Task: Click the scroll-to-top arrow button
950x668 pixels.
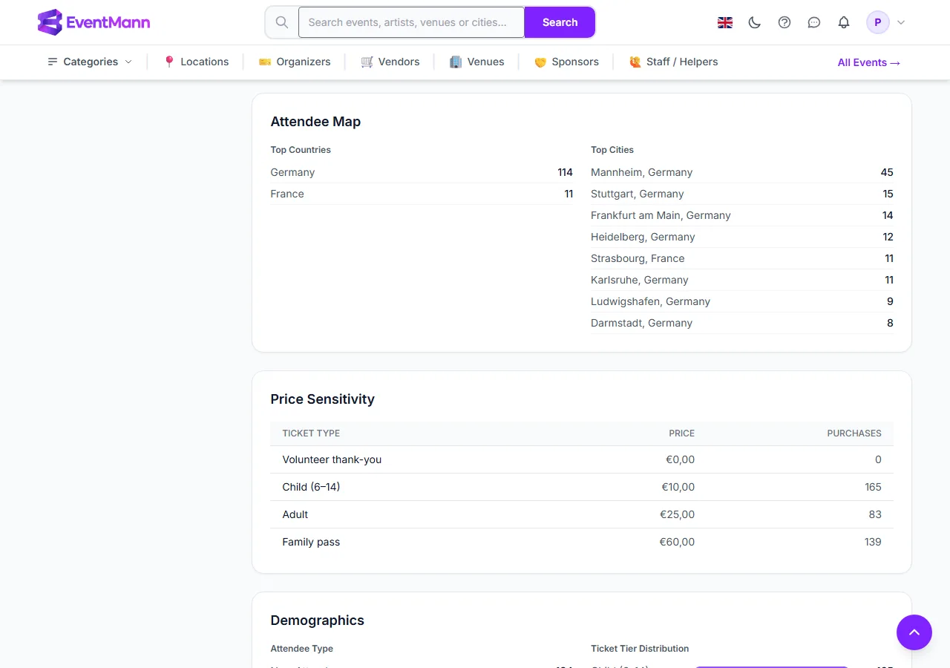Action: pyautogui.click(x=914, y=632)
